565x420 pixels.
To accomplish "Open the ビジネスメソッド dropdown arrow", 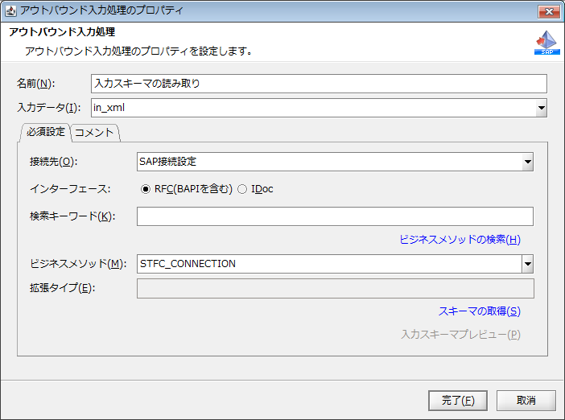I will [x=527, y=264].
